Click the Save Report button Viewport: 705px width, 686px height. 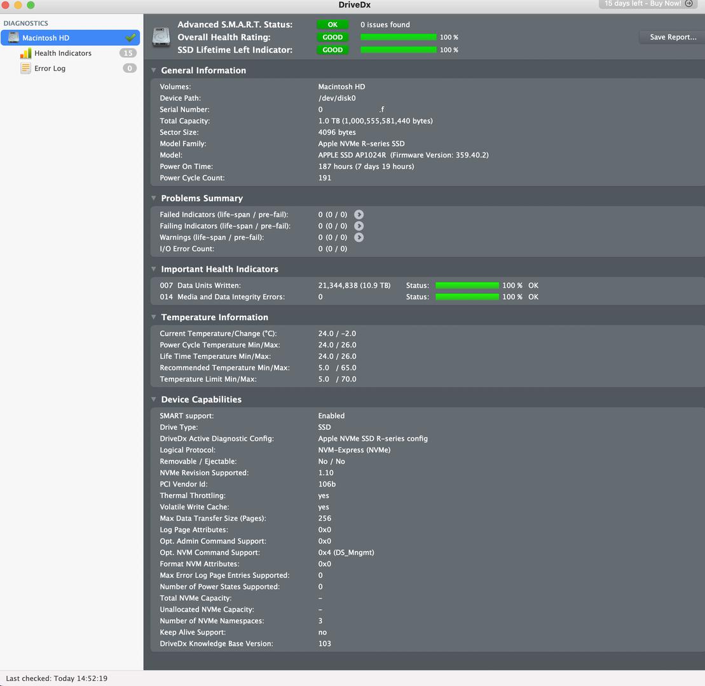coord(673,37)
